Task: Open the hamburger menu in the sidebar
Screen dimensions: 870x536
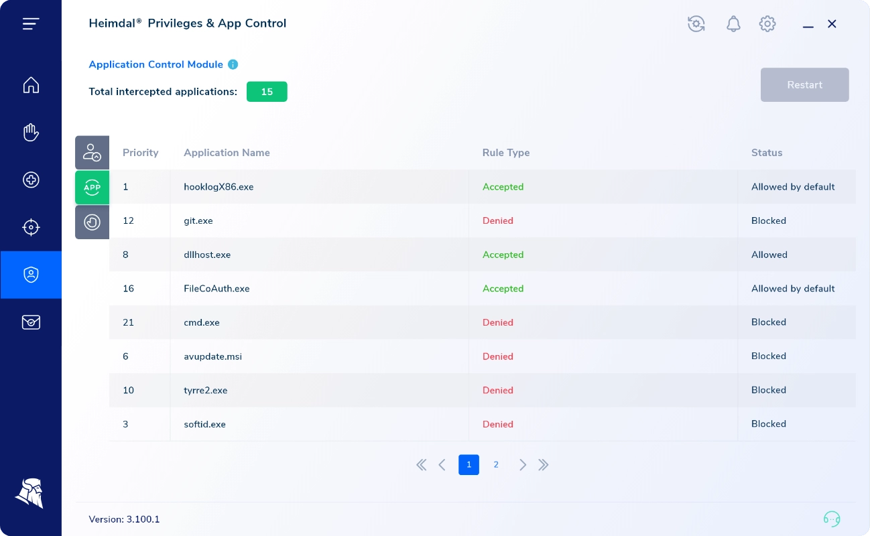Action: point(31,24)
